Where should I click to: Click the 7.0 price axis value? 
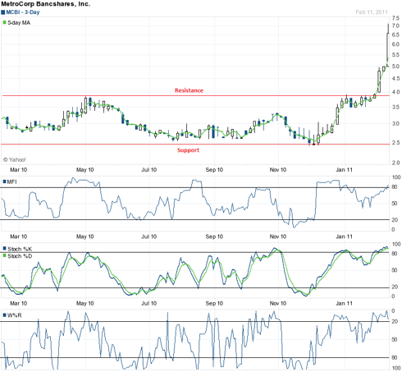pyautogui.click(x=395, y=26)
